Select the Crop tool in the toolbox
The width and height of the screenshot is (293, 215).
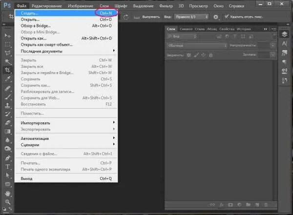coord(8,70)
